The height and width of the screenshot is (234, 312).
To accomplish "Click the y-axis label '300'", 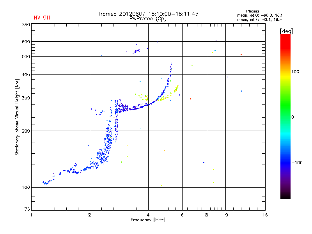I will (26, 98).
